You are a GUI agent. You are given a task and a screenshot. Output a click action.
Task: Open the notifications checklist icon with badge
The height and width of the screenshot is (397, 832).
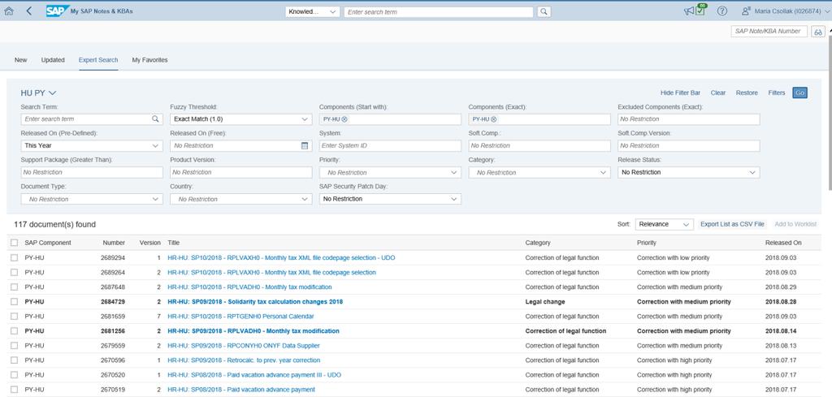tap(701, 10)
